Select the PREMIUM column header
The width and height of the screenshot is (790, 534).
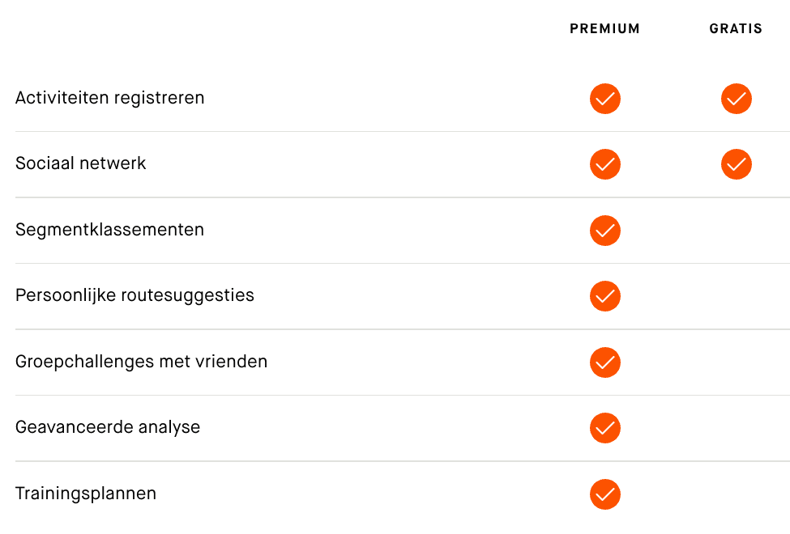point(604,29)
